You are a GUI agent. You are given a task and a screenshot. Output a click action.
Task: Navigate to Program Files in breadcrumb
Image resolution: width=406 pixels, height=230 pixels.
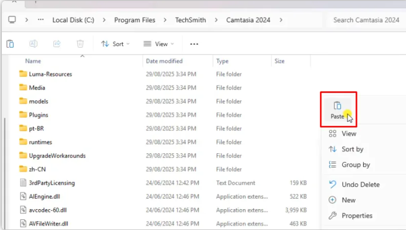(x=134, y=20)
